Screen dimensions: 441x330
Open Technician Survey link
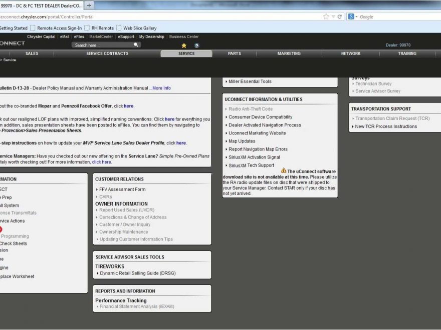tap(373, 84)
